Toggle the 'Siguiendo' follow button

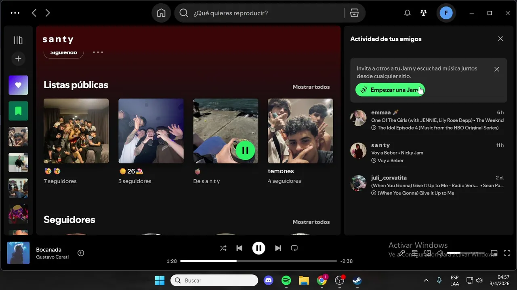63,53
